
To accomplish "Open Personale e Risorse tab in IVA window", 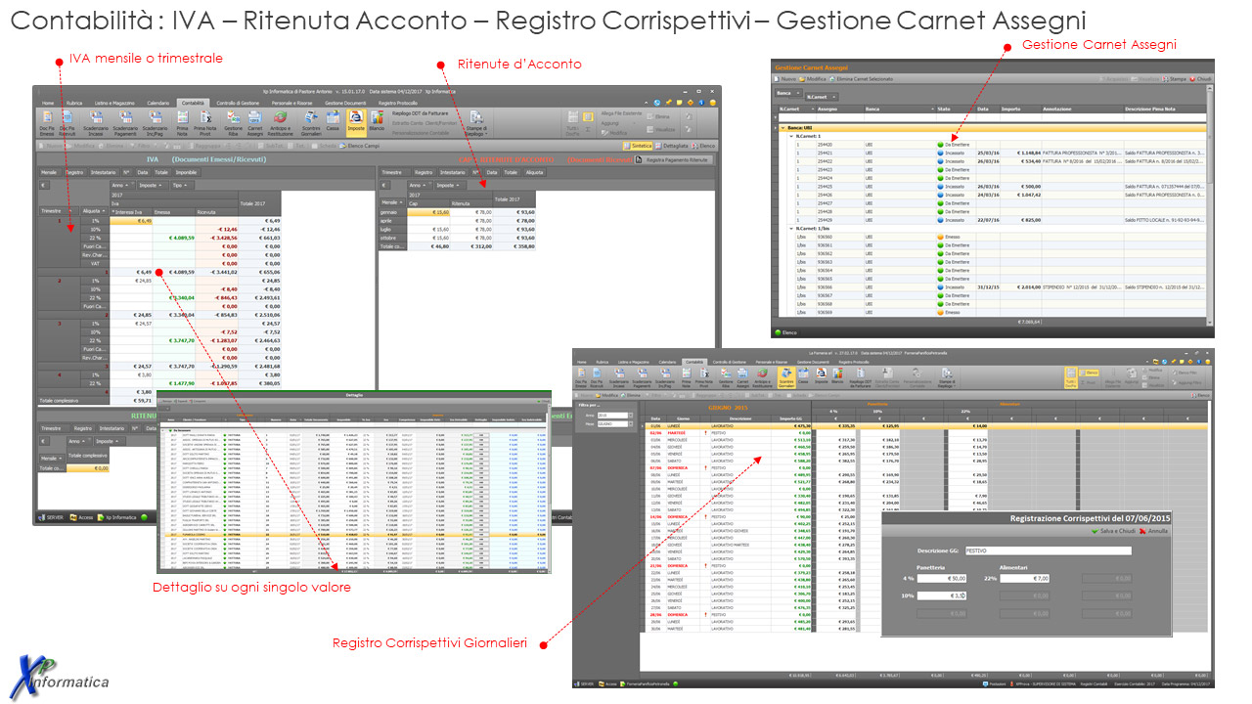I will point(291,104).
